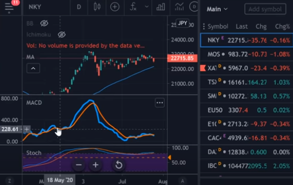The image size is (293, 185).
Task: Click the Z timezone button bottom left
Action: coord(9,181)
